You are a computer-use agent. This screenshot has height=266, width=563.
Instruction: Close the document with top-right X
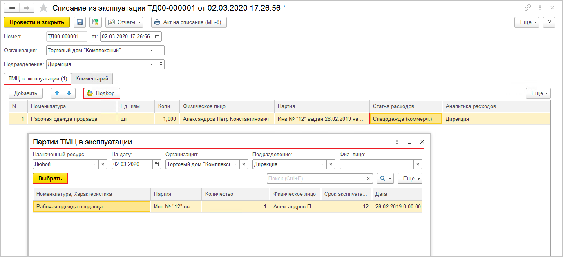(552, 8)
